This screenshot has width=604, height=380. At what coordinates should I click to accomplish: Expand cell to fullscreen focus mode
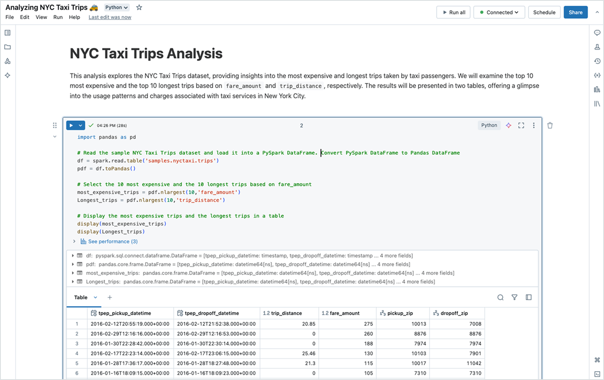tap(521, 125)
